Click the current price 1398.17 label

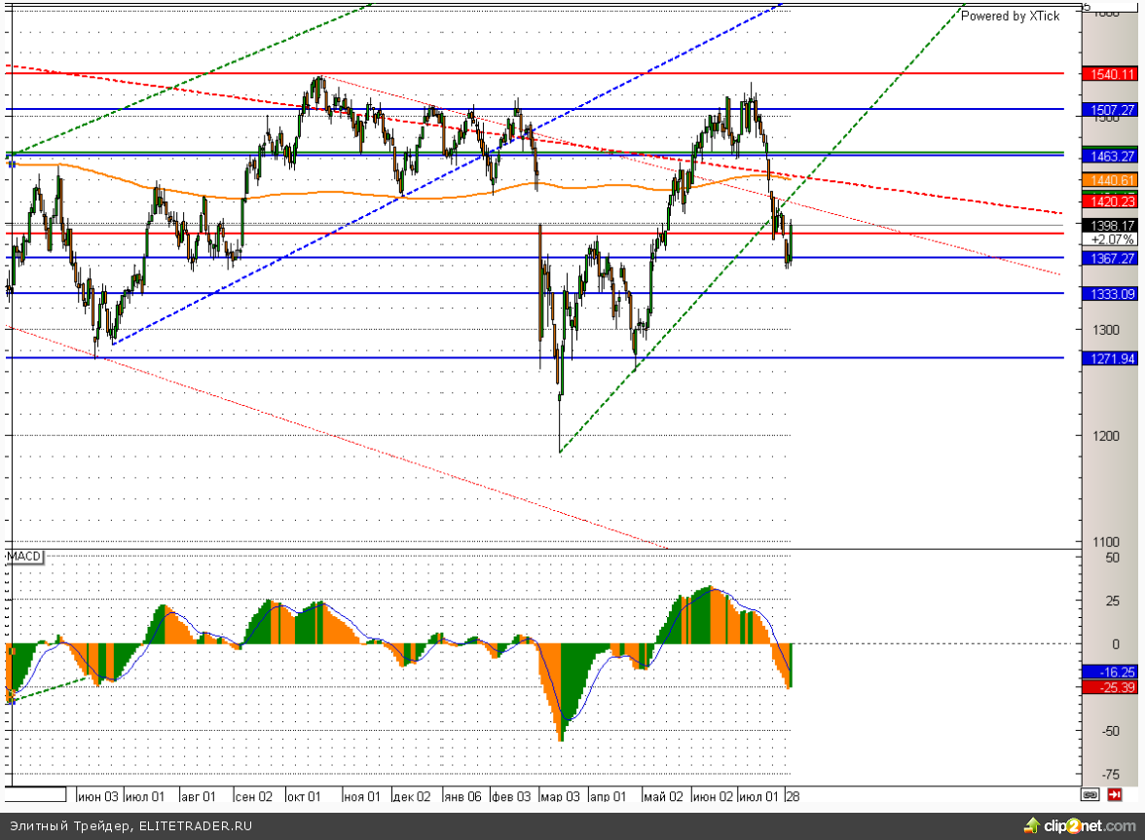pyautogui.click(x=1109, y=226)
